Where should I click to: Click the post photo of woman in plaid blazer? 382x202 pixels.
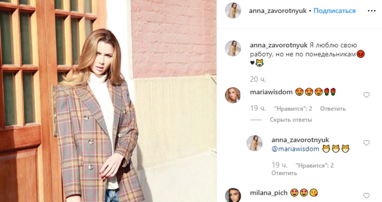[108, 101]
